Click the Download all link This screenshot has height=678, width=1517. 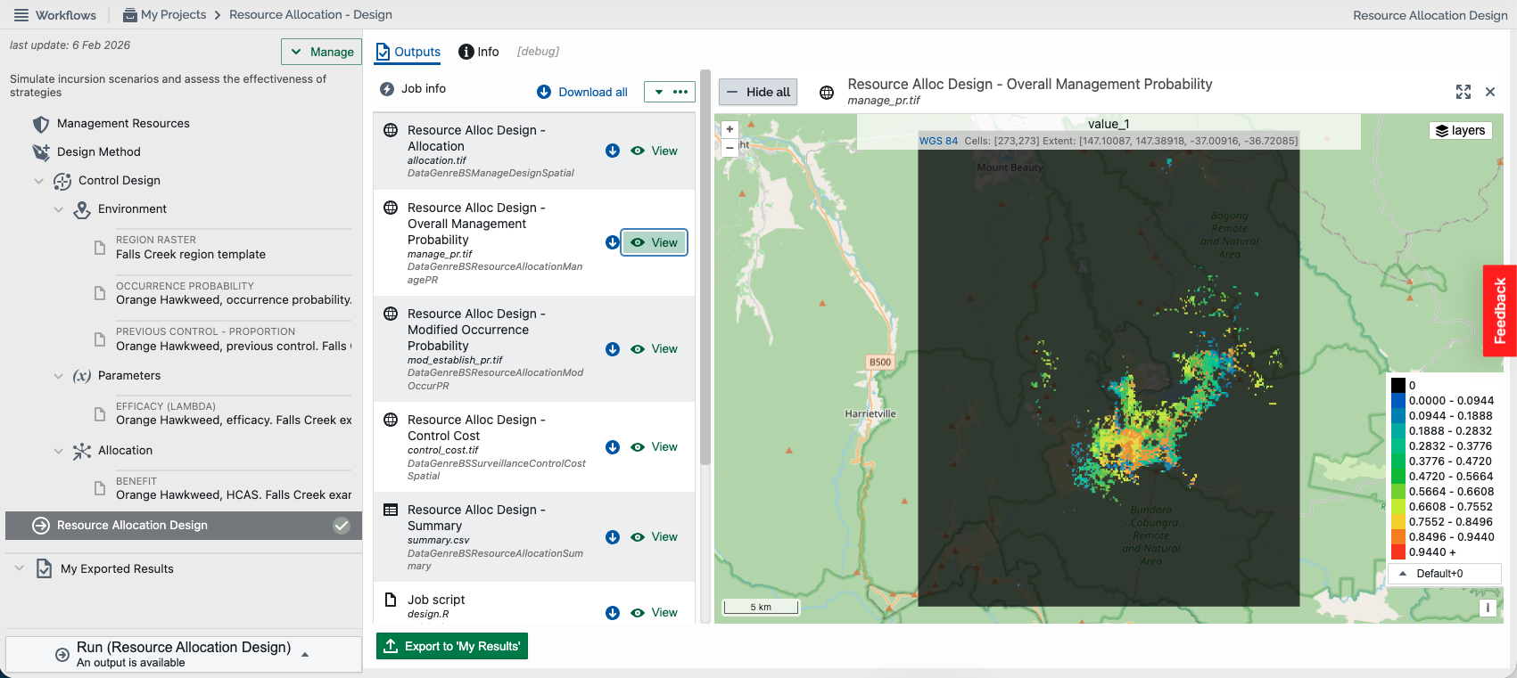click(x=582, y=92)
